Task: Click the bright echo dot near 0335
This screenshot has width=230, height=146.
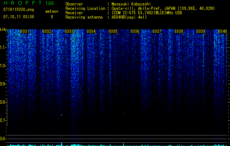Action: coord(124,114)
